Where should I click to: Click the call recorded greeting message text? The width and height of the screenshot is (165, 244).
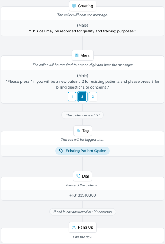pos(82,31)
